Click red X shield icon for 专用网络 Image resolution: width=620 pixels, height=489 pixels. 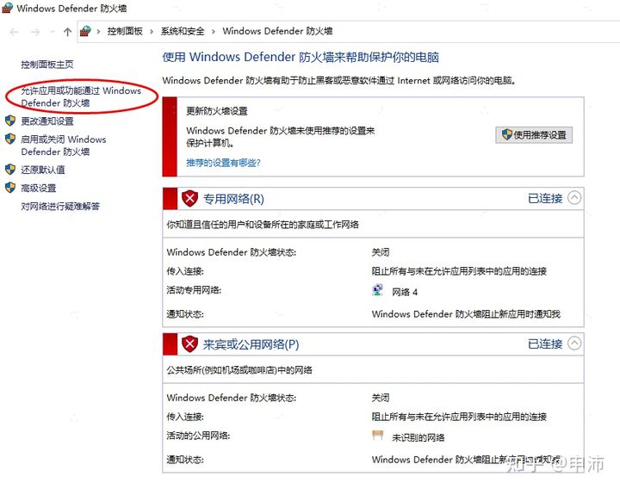pos(189,199)
